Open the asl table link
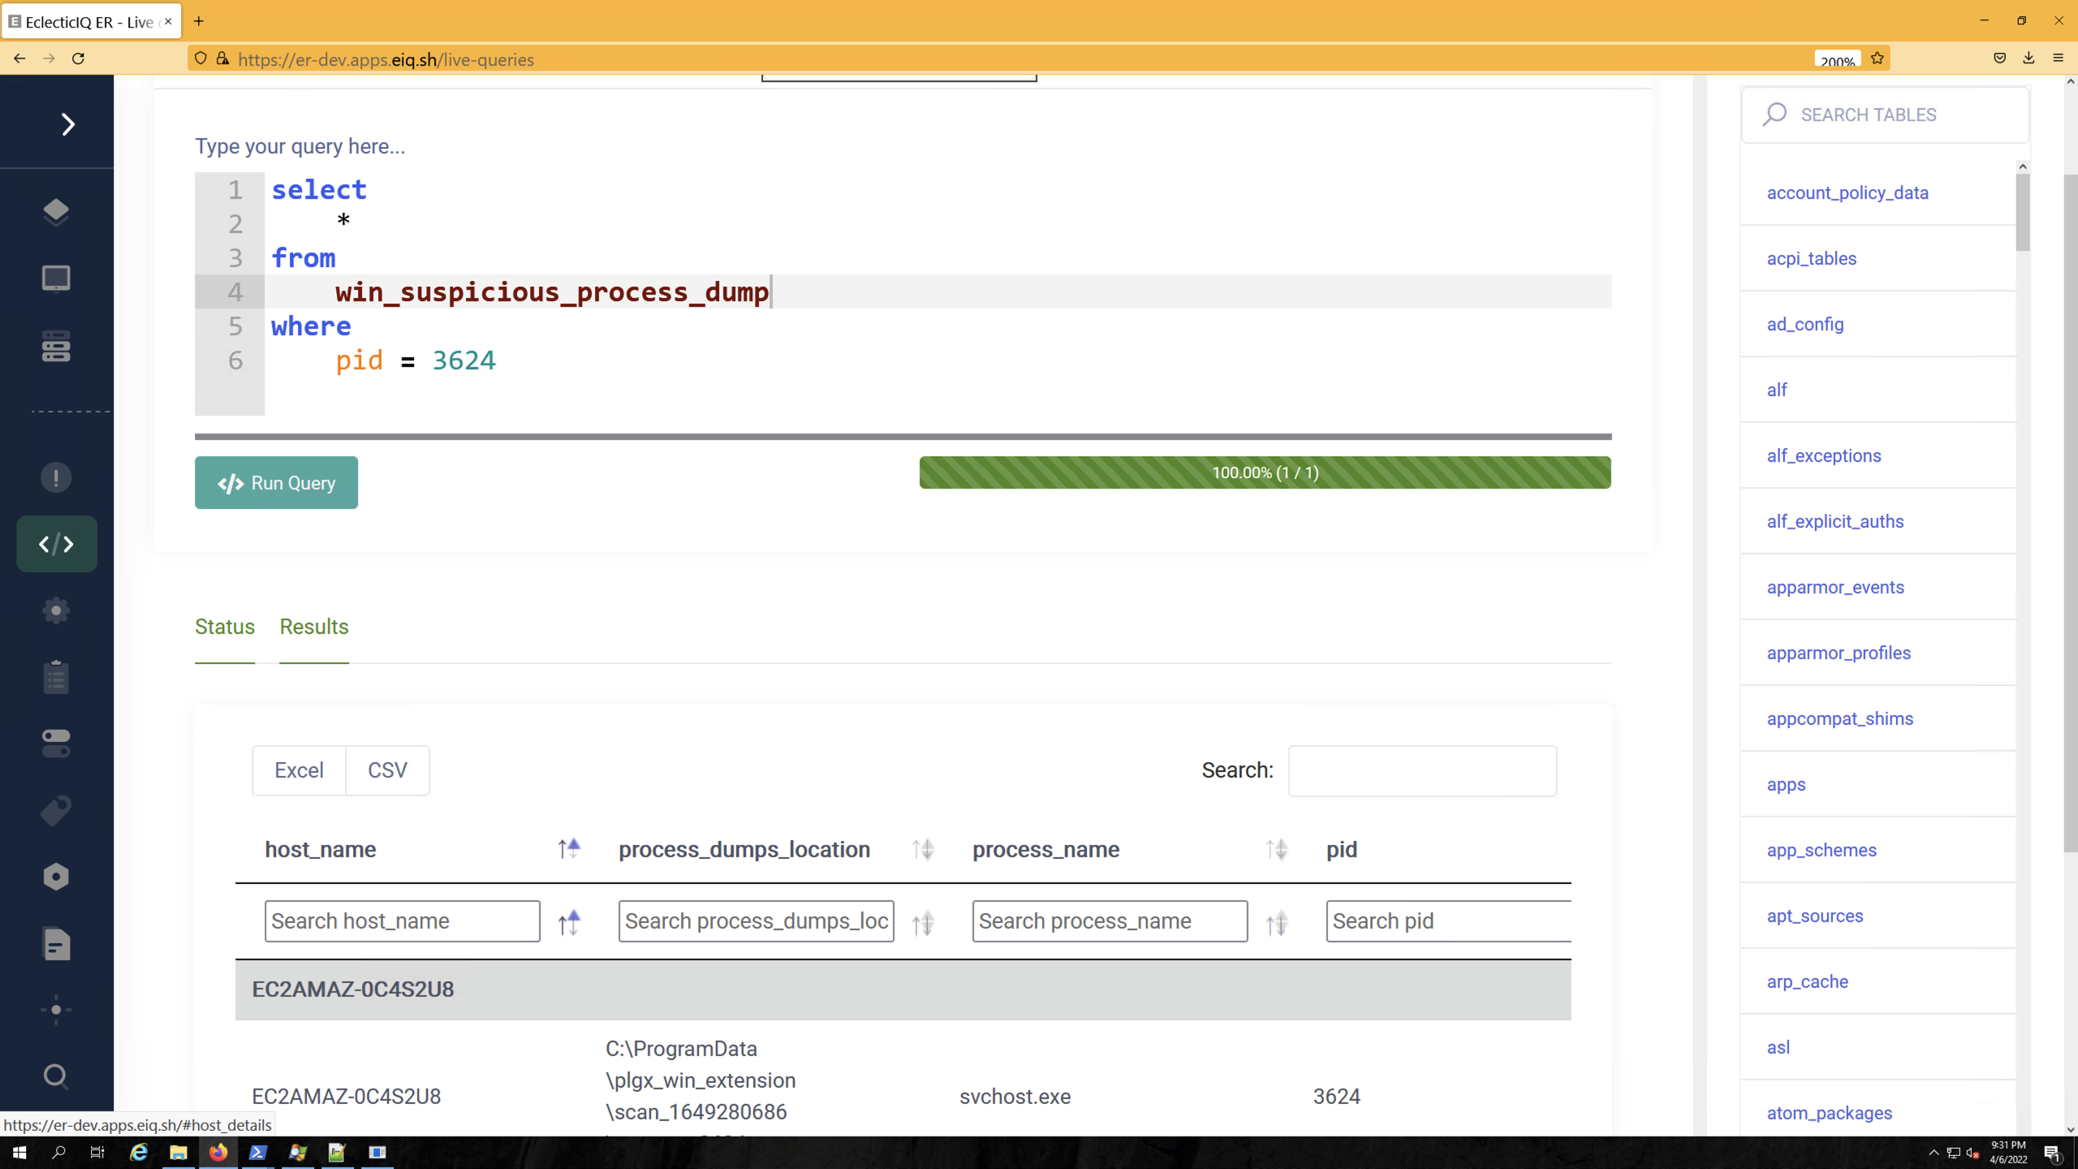This screenshot has width=2078, height=1169. point(1778,1048)
